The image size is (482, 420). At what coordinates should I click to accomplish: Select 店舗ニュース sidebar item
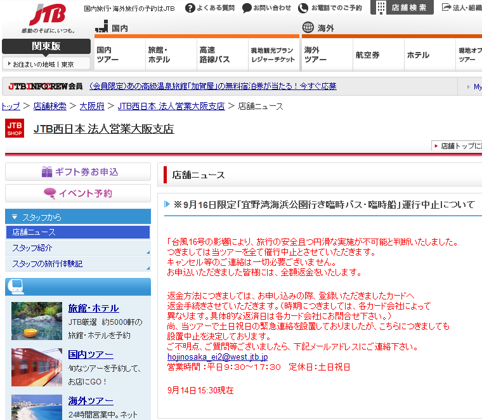coord(78,232)
